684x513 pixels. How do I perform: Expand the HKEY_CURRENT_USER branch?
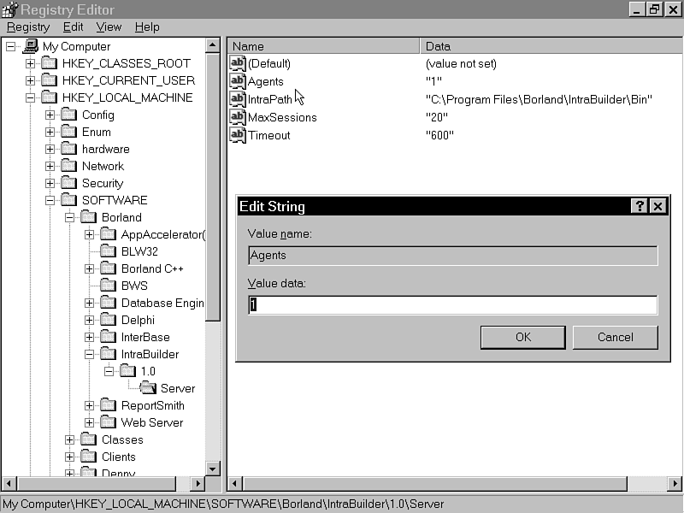click(x=30, y=80)
